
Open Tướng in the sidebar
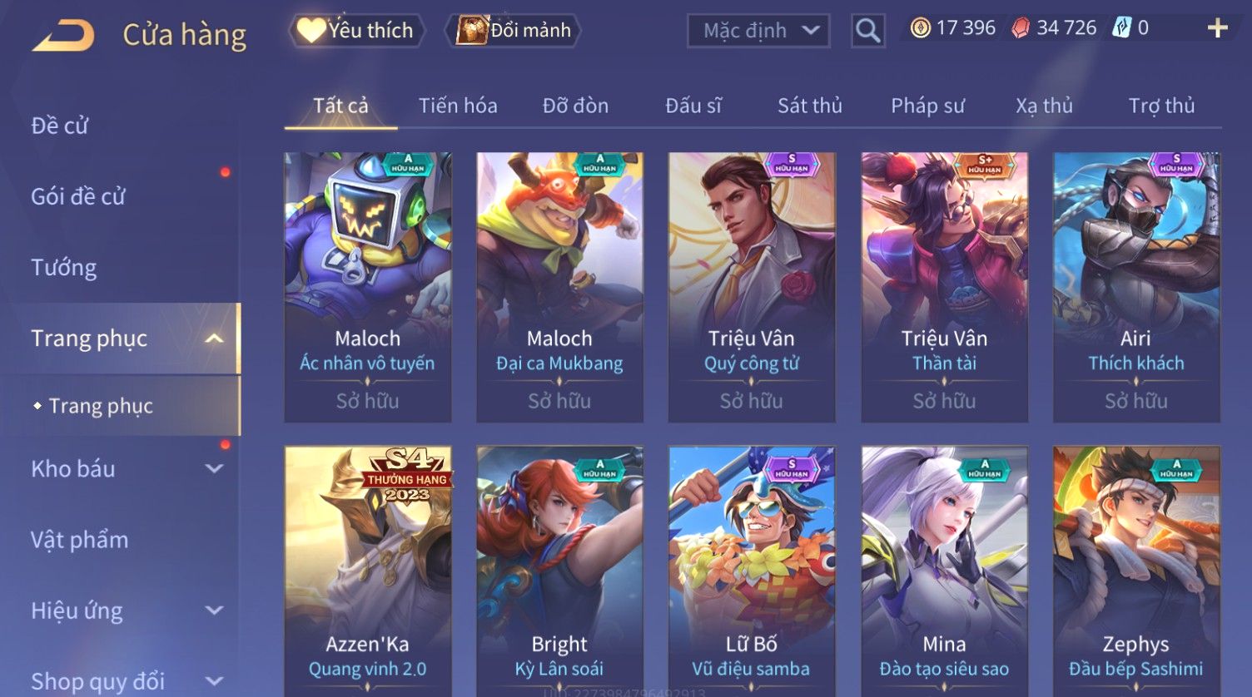pyautogui.click(x=64, y=268)
